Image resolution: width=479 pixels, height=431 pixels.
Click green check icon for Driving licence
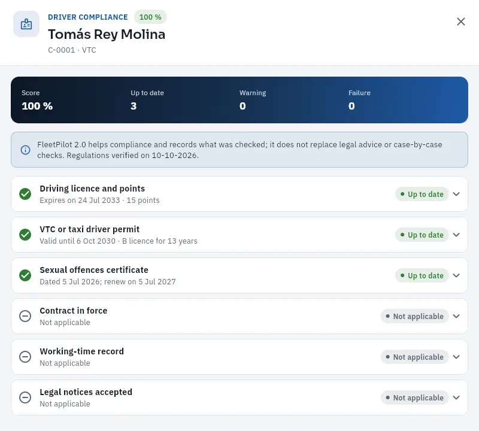coord(25,194)
